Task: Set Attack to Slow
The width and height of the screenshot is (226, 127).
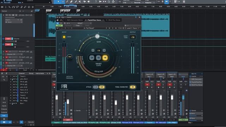Action: [96, 87]
